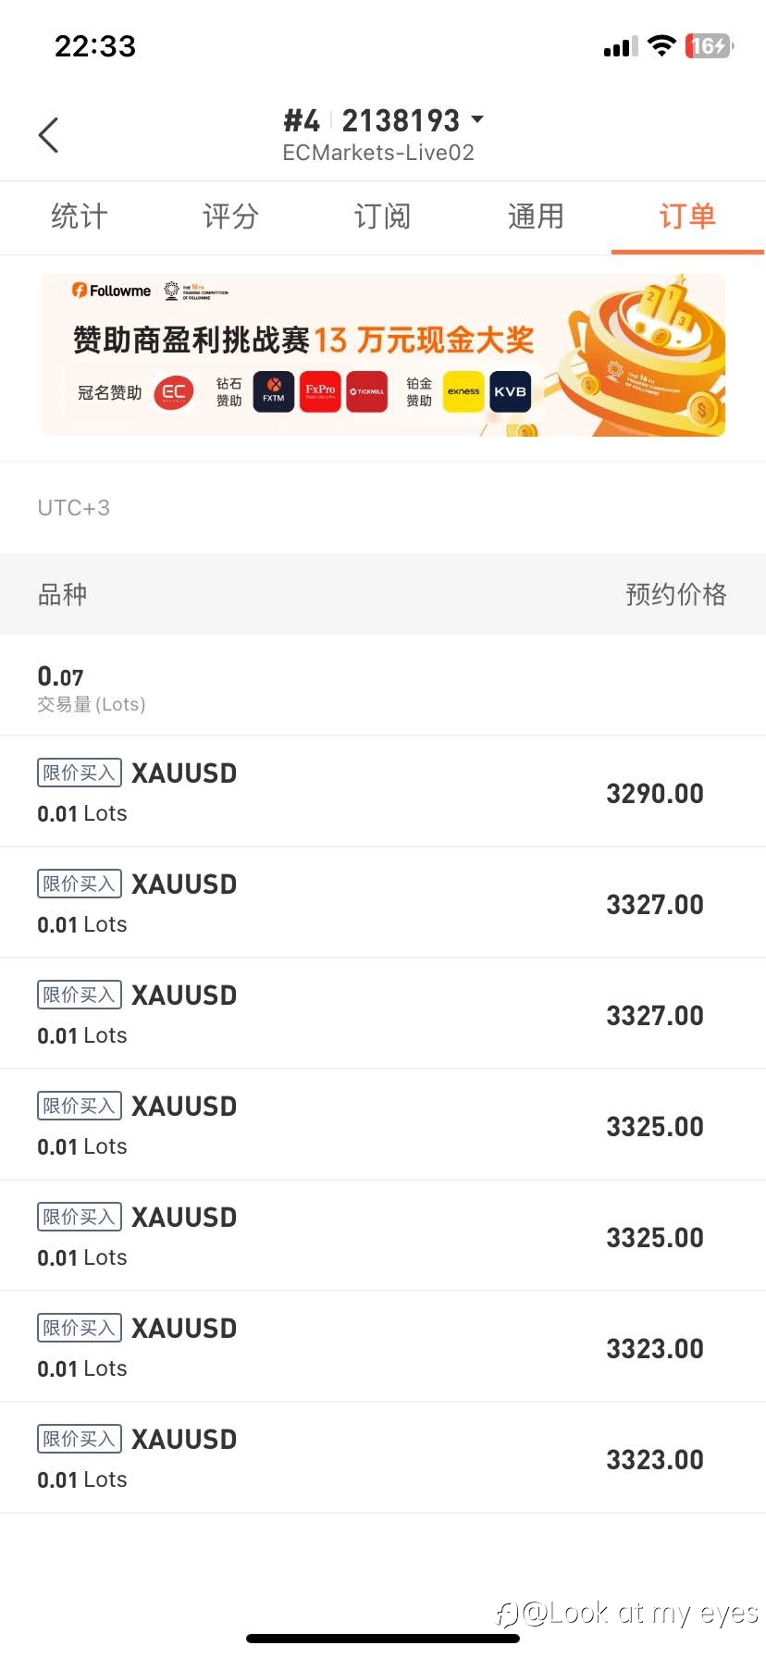This screenshot has height=1658, width=766.
Task: Switch to the 评分 tab
Action: 230,217
